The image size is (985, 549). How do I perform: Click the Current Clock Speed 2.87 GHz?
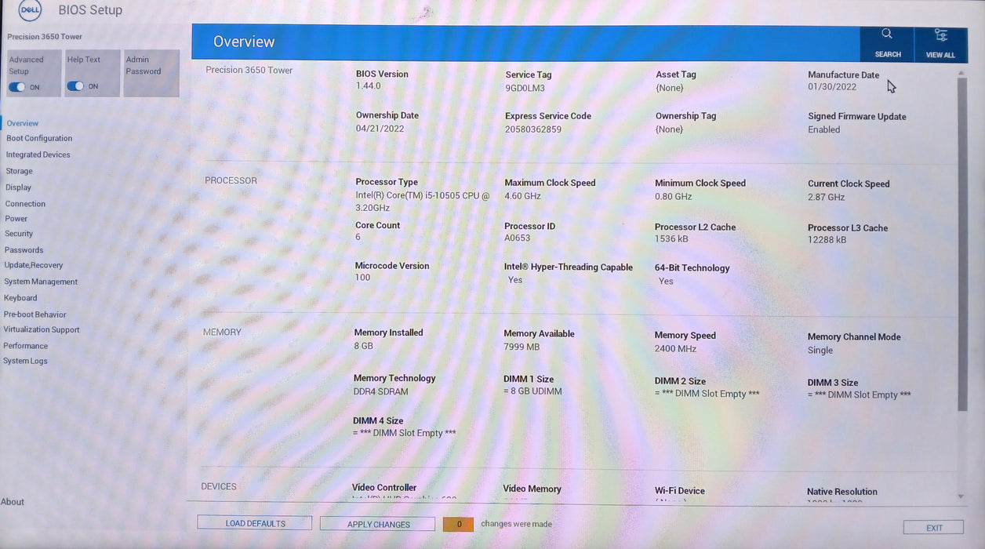pyautogui.click(x=826, y=198)
